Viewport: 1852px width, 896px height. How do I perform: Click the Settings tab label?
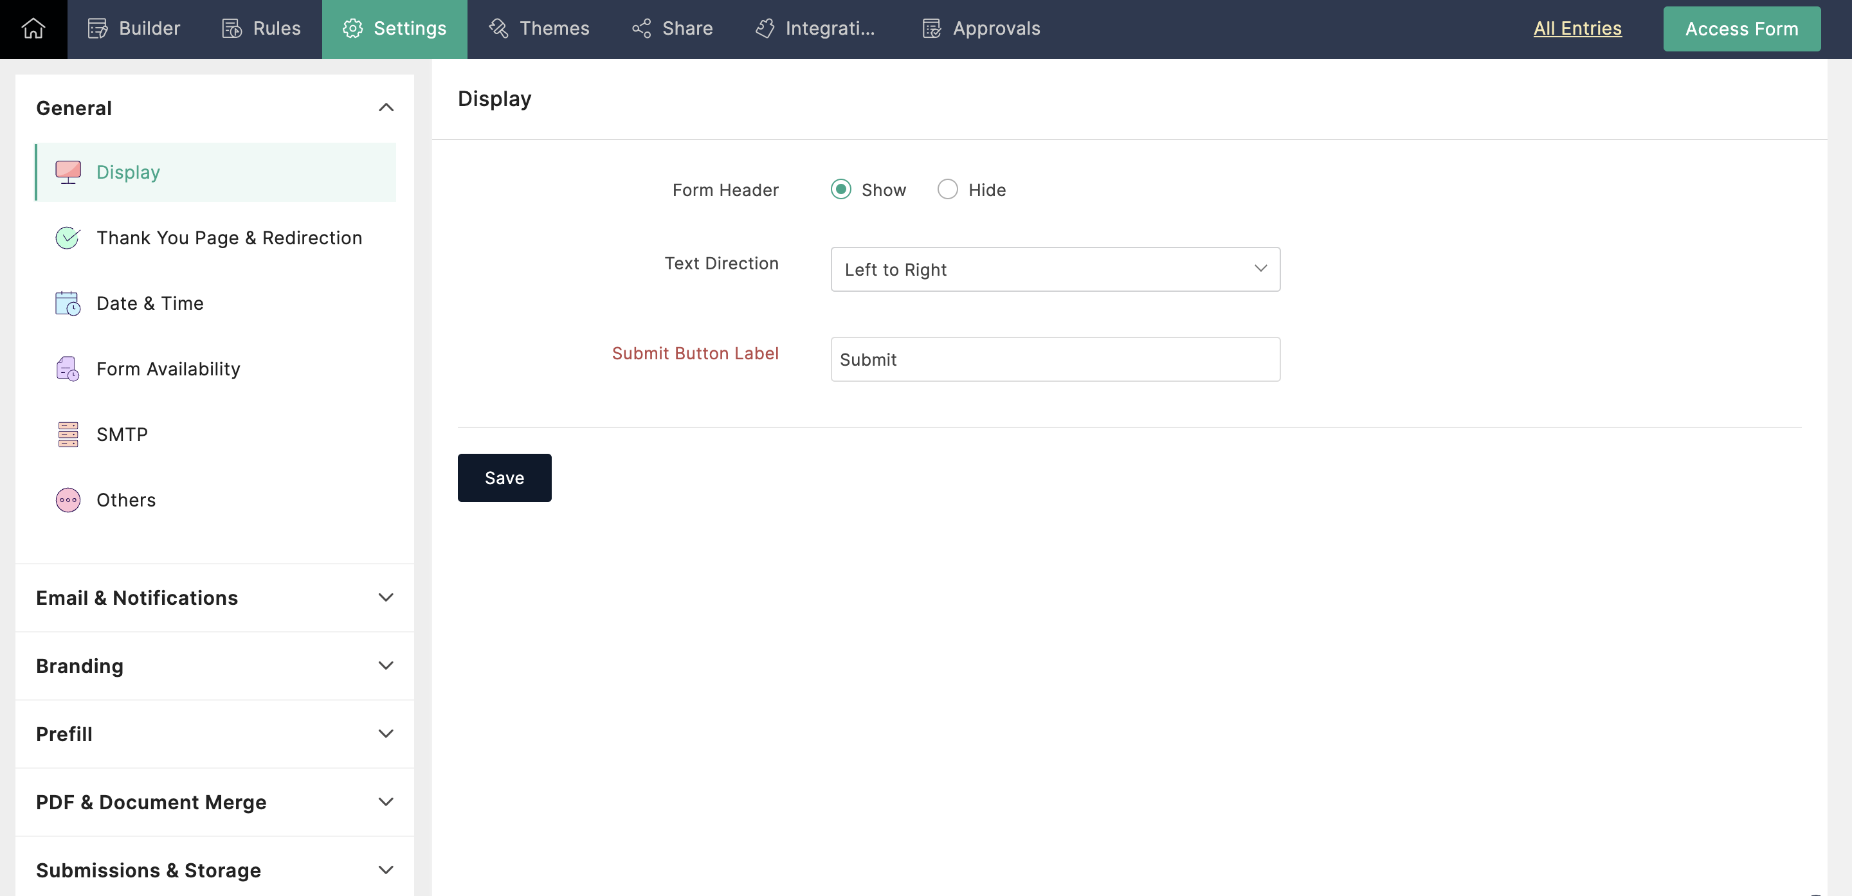pyautogui.click(x=410, y=29)
